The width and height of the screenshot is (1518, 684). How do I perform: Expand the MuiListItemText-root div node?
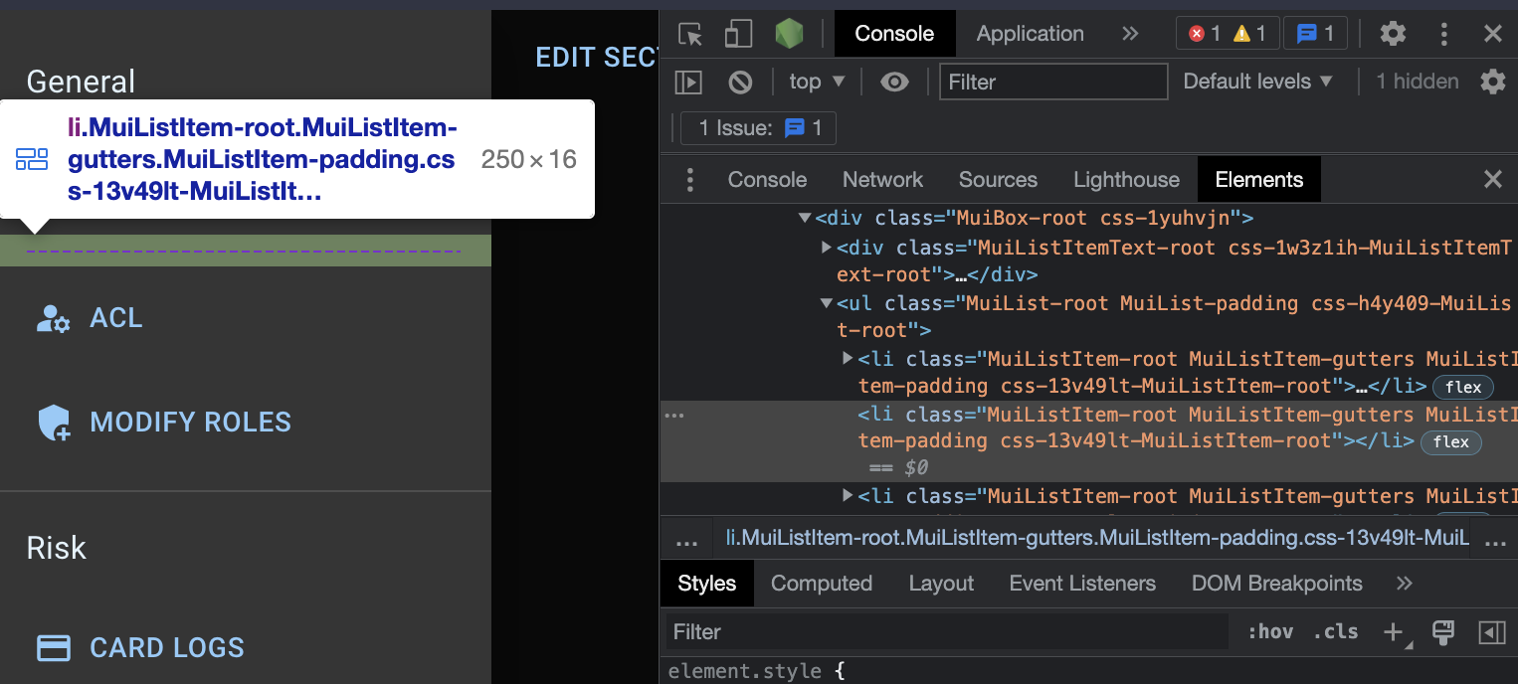click(826, 246)
